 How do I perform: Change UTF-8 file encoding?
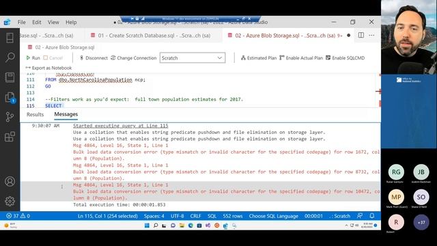click(178, 216)
